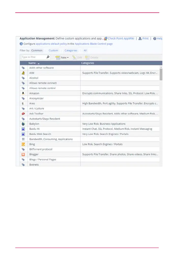The width and height of the screenshot is (173, 260).
Task: Open applications default policy link
Action: (51, 44)
